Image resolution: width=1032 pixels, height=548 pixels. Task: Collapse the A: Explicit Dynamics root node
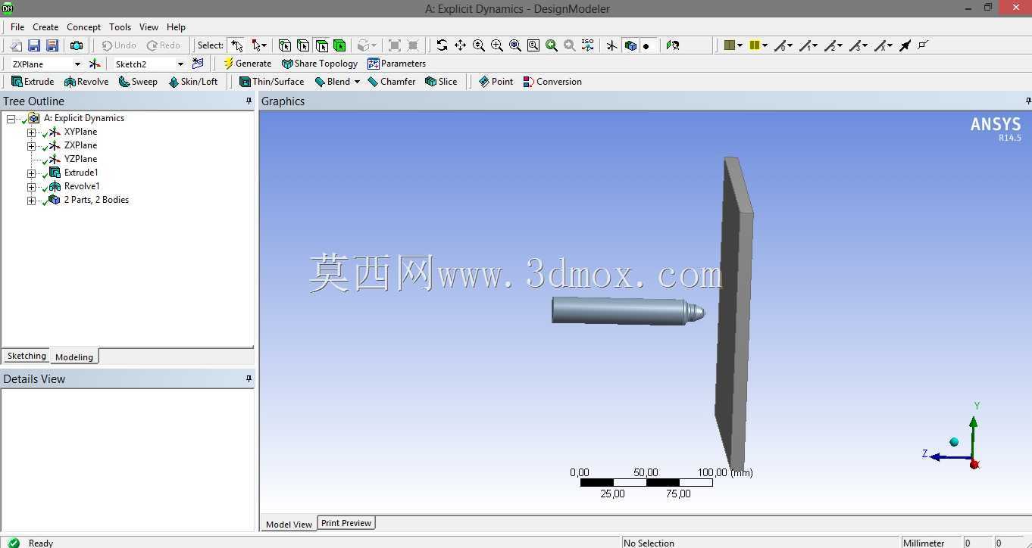pyautogui.click(x=11, y=119)
